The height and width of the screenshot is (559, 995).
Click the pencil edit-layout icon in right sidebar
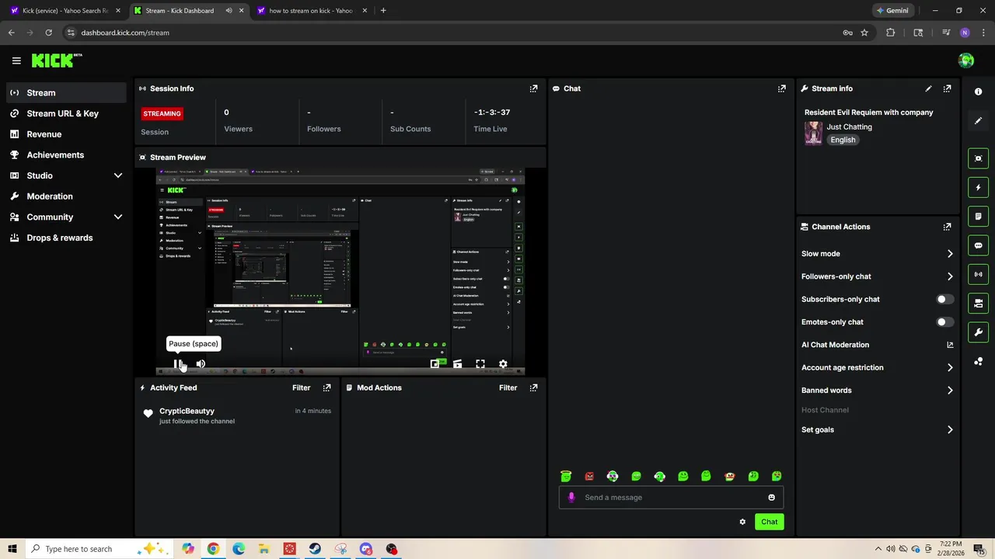tap(979, 120)
